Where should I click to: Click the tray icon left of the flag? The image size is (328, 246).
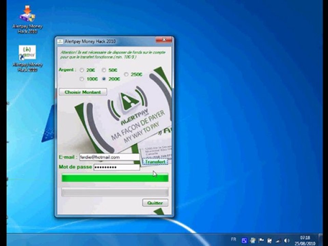coord(252,241)
